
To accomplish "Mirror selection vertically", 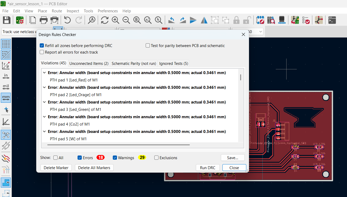I will tap(193, 20).
